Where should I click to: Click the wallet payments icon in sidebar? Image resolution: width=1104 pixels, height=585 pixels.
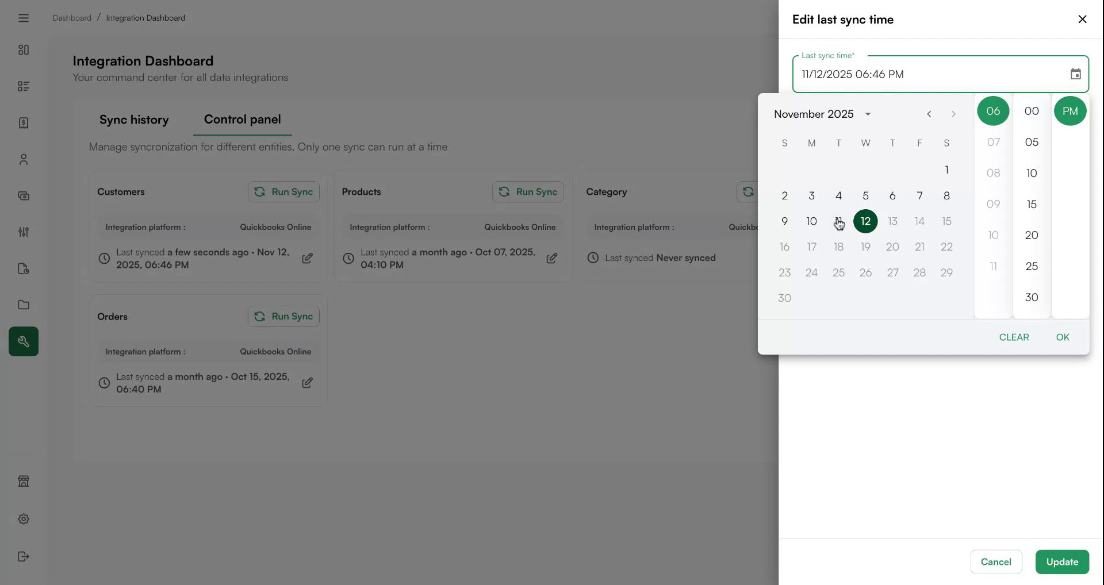coord(23,195)
